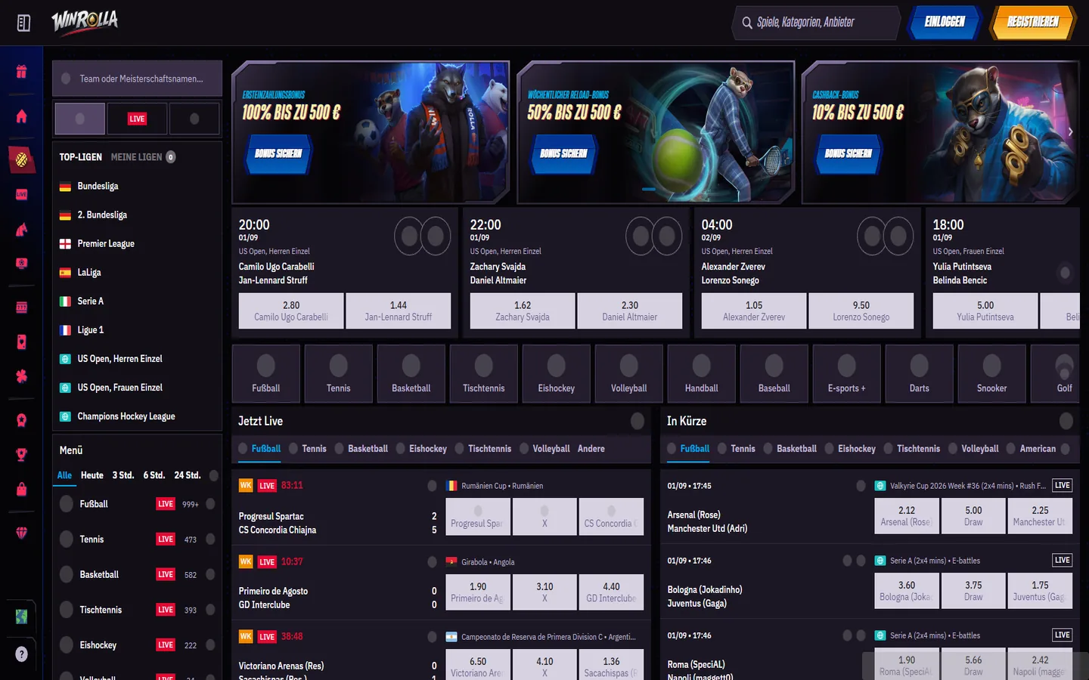The image size is (1089, 680).
Task: Open the gift promotions icon in sidebar
Action: point(21,72)
